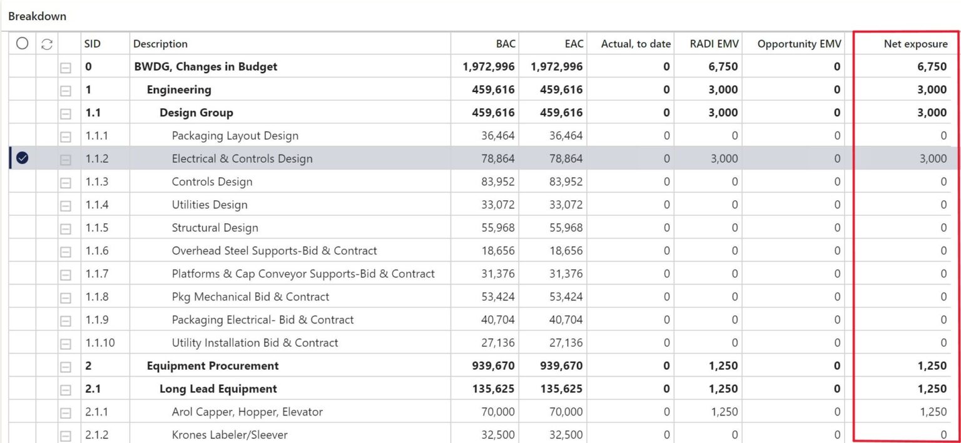The height and width of the screenshot is (443, 961).
Task: Click minus icon beside Structural Design row
Action: point(66,228)
